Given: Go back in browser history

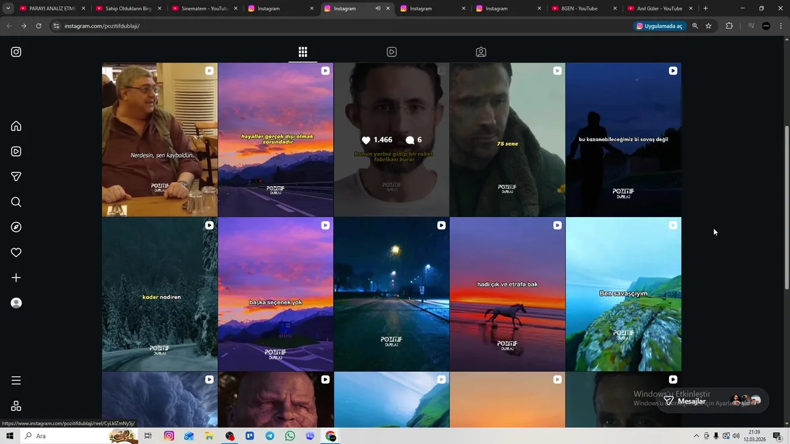Looking at the screenshot, I should click(9, 26).
